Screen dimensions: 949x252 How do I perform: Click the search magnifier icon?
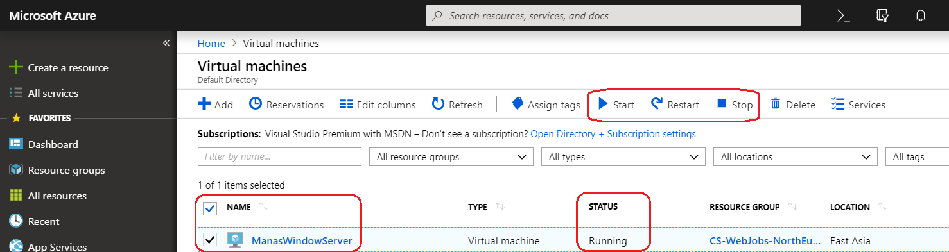[438, 15]
